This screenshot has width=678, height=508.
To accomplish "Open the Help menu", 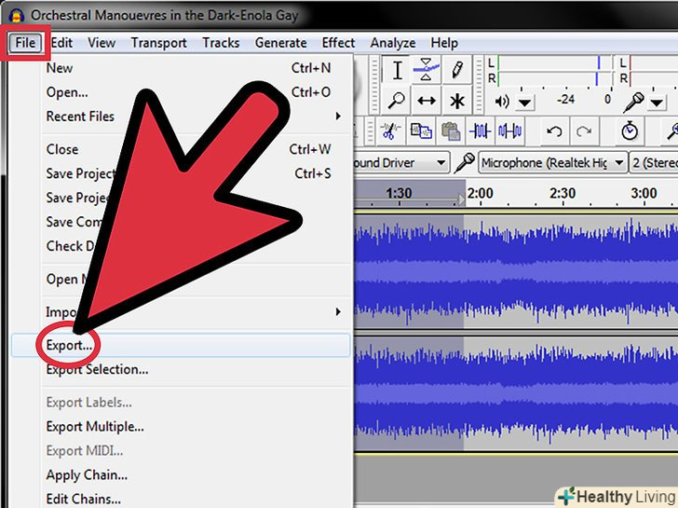I will pos(444,43).
